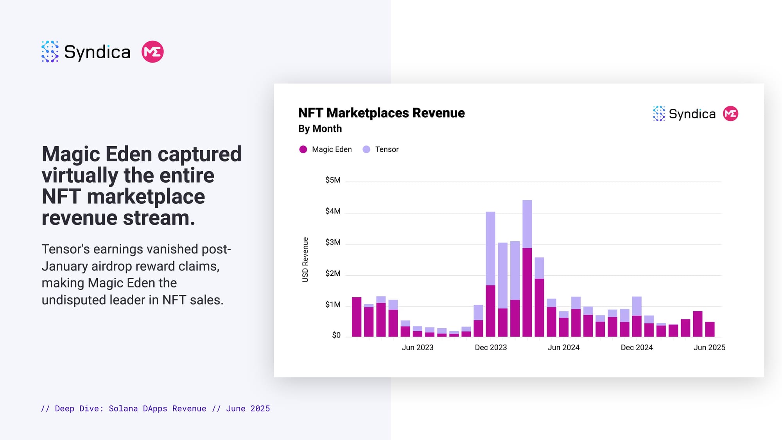Click the pink Magic Eden logo at top left

point(152,52)
